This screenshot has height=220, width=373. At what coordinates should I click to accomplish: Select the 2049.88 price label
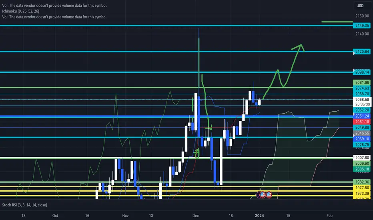(361, 128)
